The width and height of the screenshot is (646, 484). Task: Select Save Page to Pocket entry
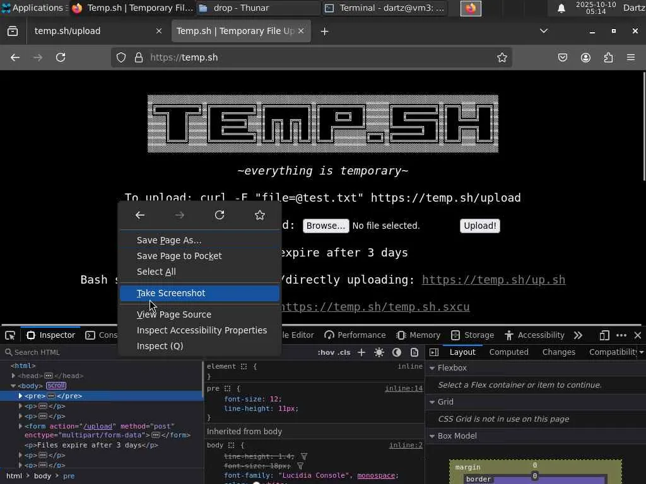click(x=199, y=256)
